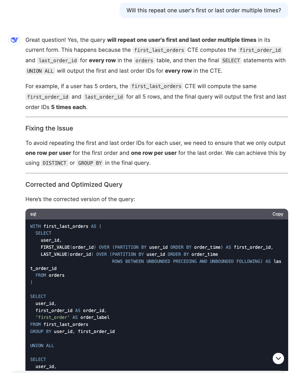Click the "Corrected and Optimized Query" heading
Viewport: 295px width, 373px height.
[74, 185]
